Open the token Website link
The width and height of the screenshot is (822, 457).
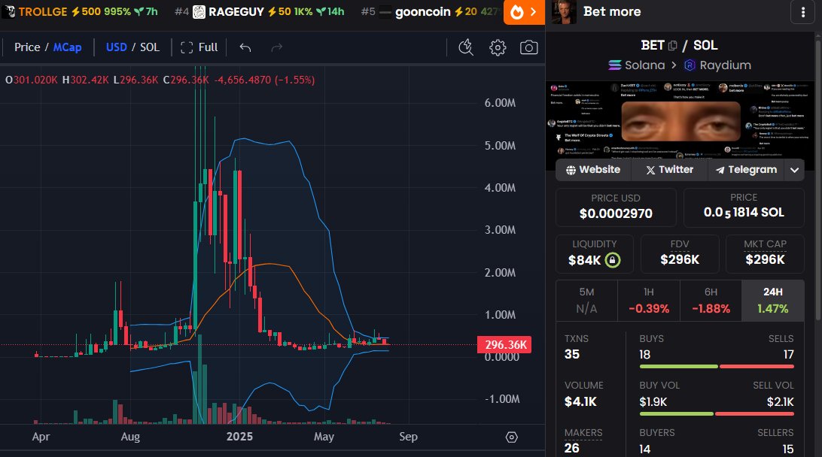pyautogui.click(x=593, y=170)
